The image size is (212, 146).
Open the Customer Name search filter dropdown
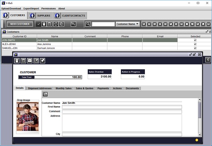click(x=127, y=24)
